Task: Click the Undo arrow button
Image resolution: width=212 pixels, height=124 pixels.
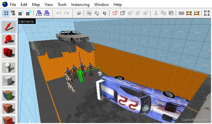Action: 59,13
